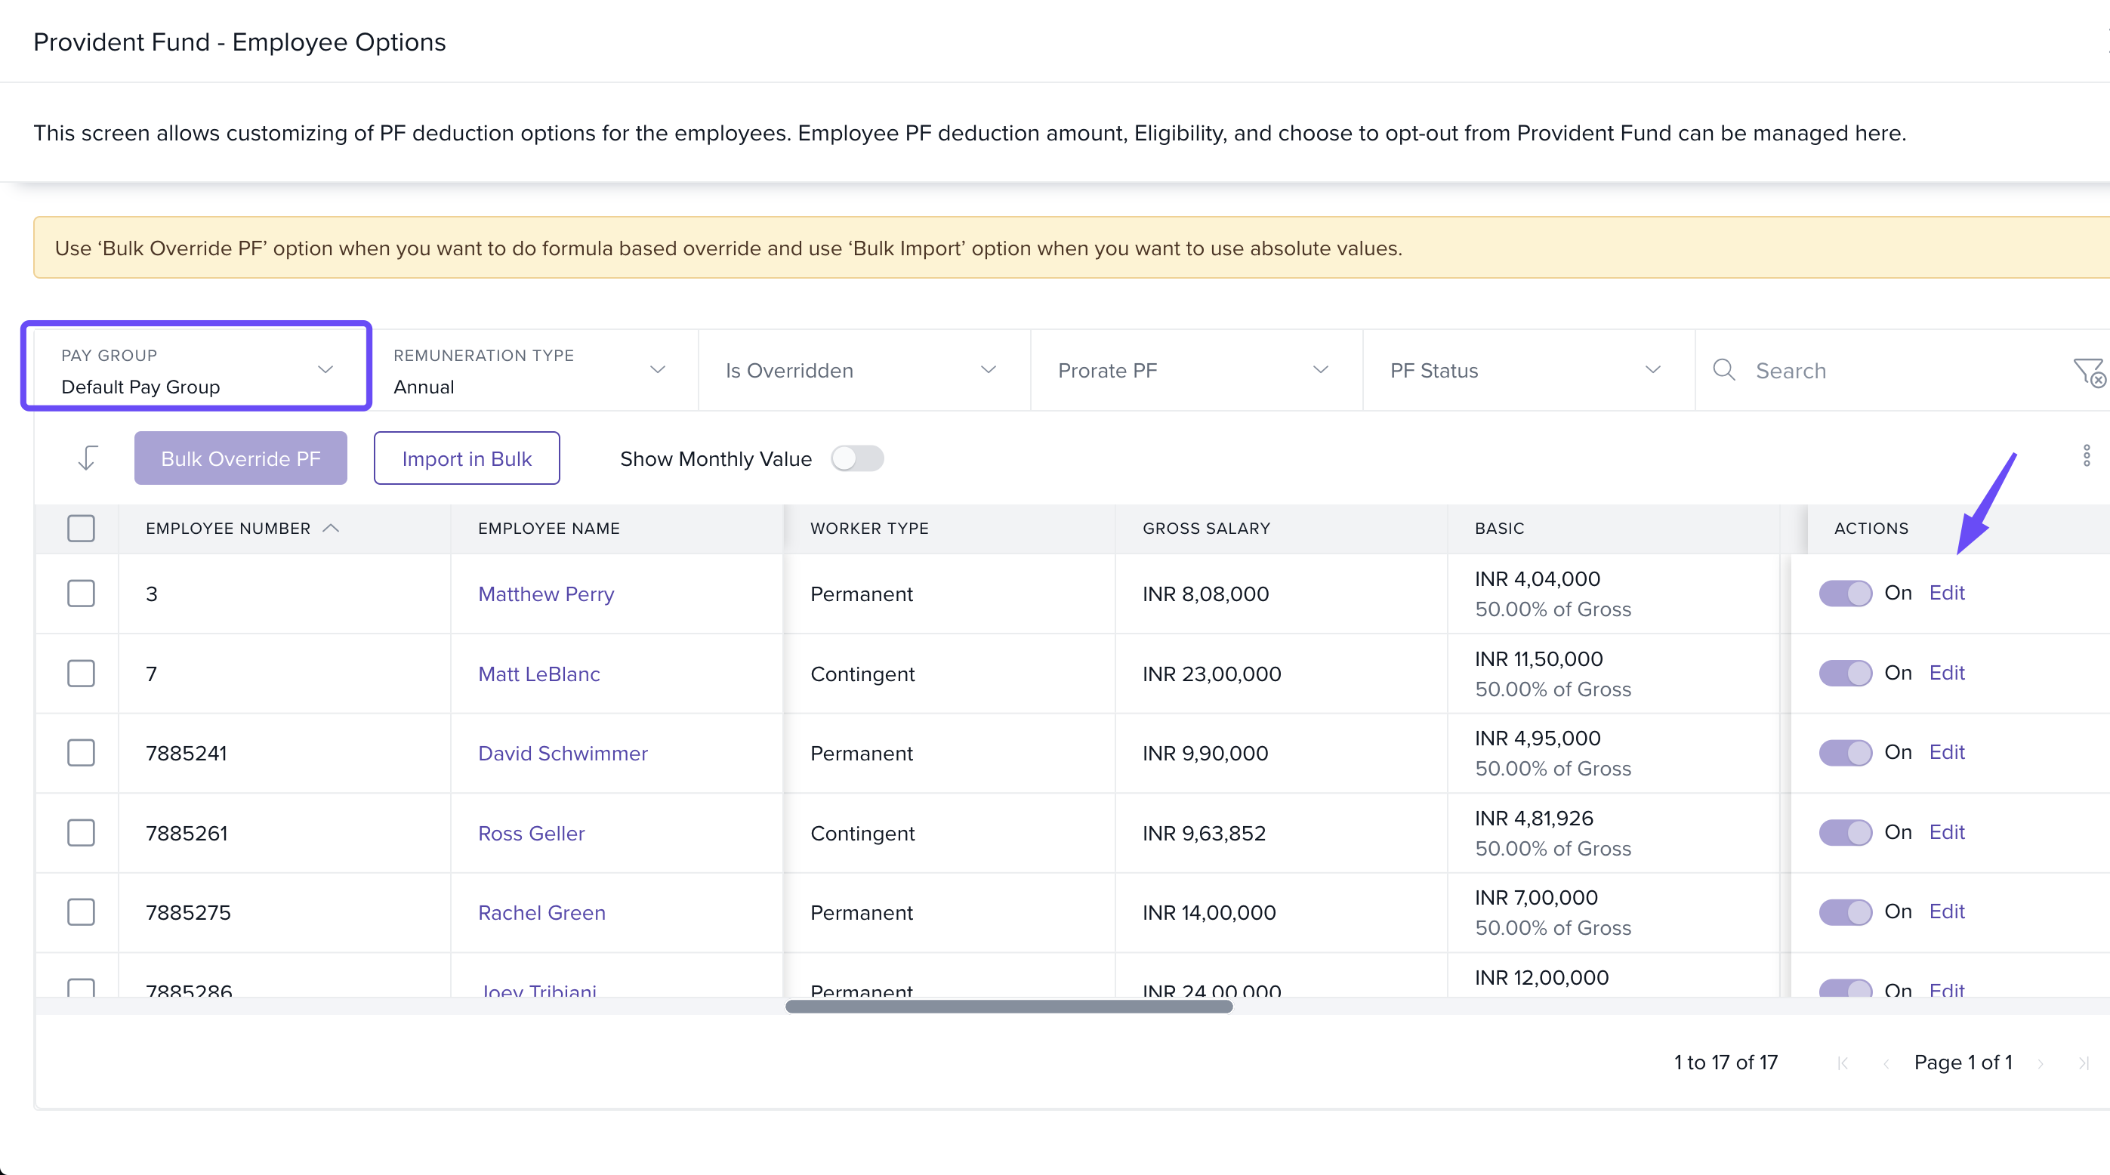
Task: Click the sort arrow icon beside Bulk Override
Action: [88, 458]
